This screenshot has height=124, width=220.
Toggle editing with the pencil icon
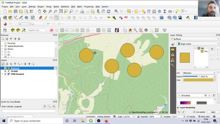coord(46,18)
